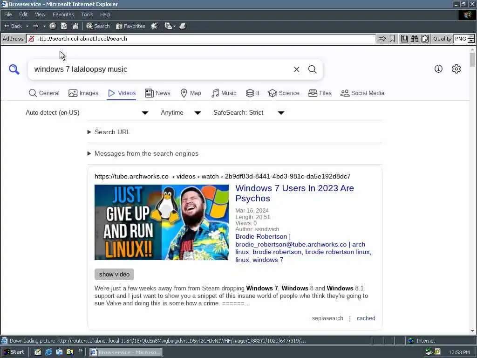
Task: Select the Videos tab
Action: 122,93
